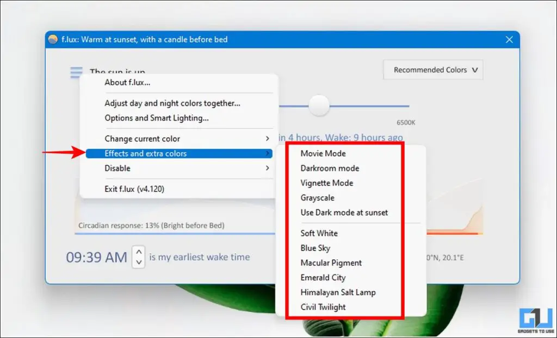Select Effects and extra colors menu item
The height and width of the screenshot is (338, 557).
179,153
